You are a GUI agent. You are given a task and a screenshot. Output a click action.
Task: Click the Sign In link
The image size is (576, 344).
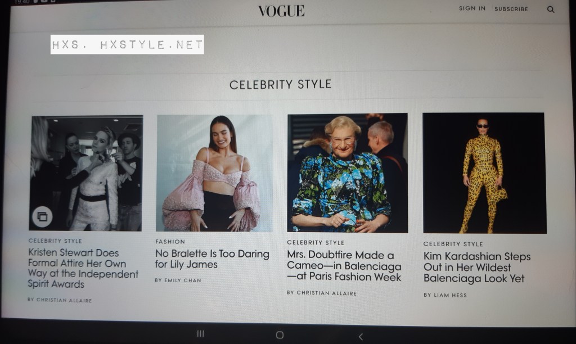(472, 8)
